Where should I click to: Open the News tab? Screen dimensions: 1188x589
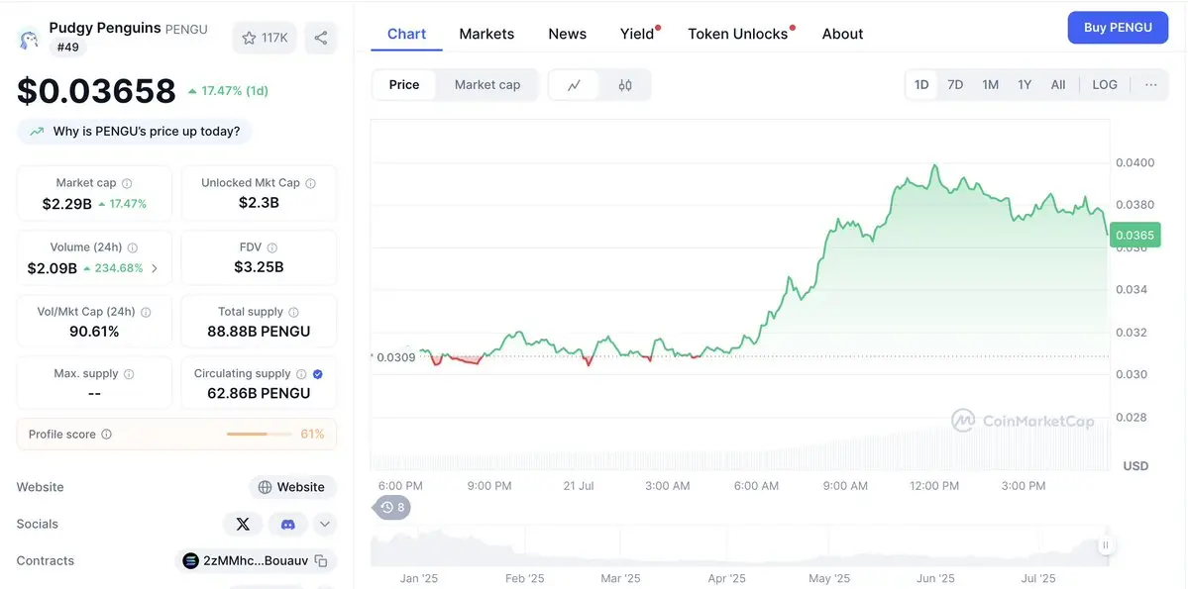(568, 34)
